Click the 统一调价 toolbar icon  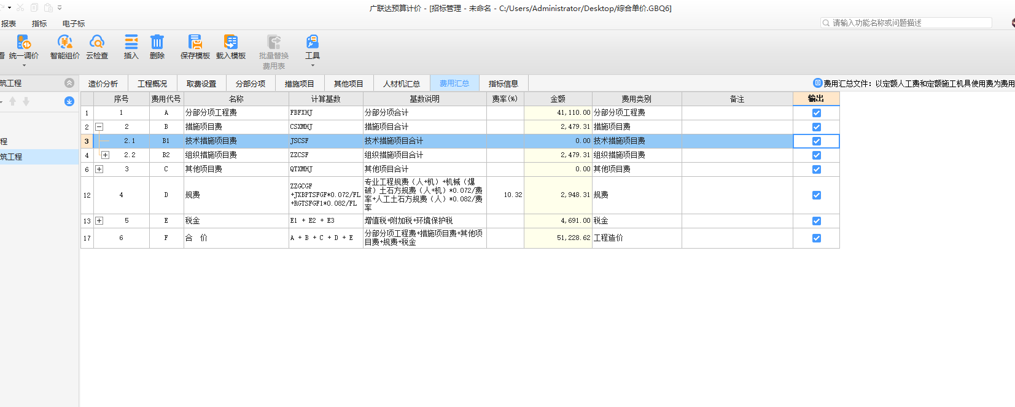(24, 42)
